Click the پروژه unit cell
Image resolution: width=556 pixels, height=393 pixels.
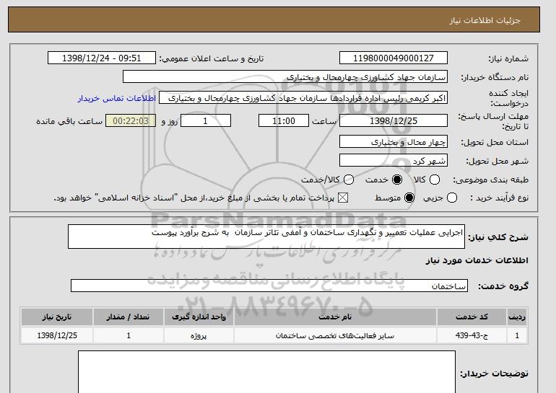tap(199, 335)
